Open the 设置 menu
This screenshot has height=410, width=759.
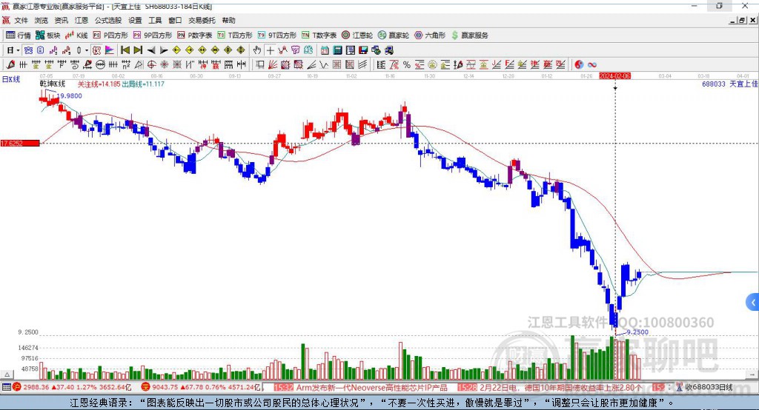(x=135, y=20)
